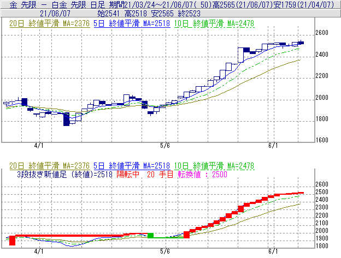Click the 2100 axis label on lower chart
Image resolution: width=341 pixels, height=258 pixels.
coord(322,223)
